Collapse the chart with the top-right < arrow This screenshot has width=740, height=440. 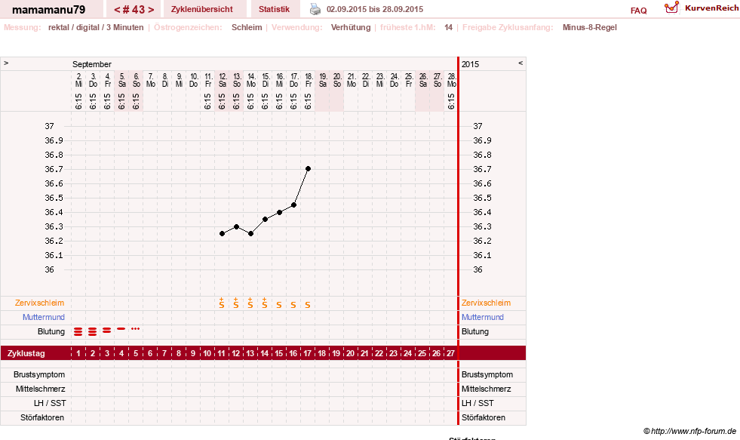(x=520, y=63)
